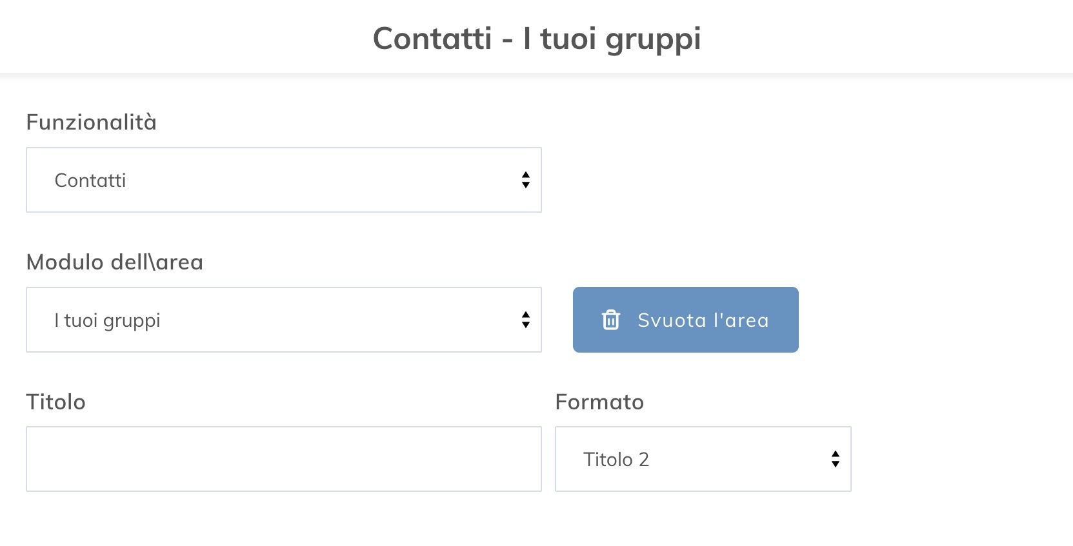This screenshot has height=546, width=1073.
Task: Open the Formato dropdown showing Titolo 2
Action: point(703,459)
